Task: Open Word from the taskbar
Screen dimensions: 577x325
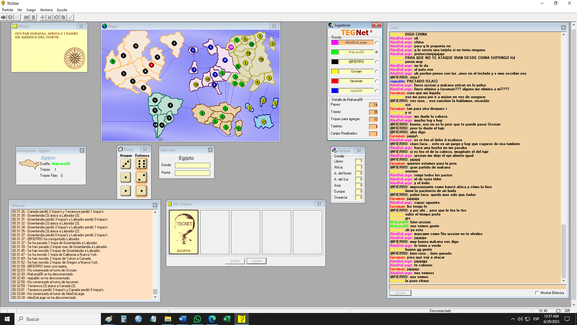Action: pos(183,319)
